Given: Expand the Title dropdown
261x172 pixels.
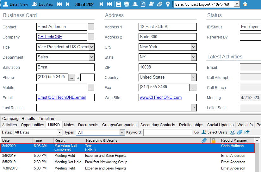Looking at the screenshot, I should (91, 47).
